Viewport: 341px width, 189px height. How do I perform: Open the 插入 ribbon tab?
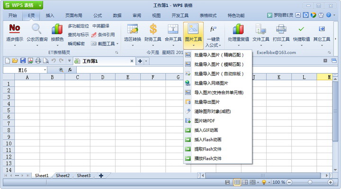point(50,16)
